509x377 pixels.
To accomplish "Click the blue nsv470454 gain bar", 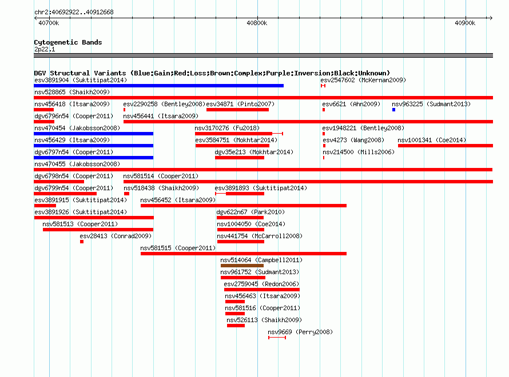I will click(93, 134).
